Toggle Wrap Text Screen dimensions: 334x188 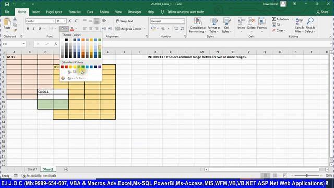pos(125,21)
